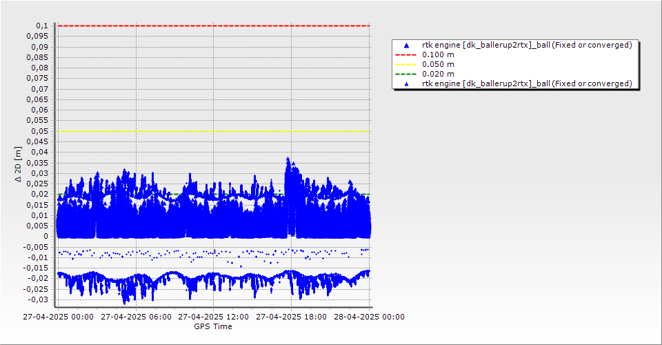Click the '0,095' y-axis tick label
The height and width of the screenshot is (345, 662).
click(x=37, y=37)
